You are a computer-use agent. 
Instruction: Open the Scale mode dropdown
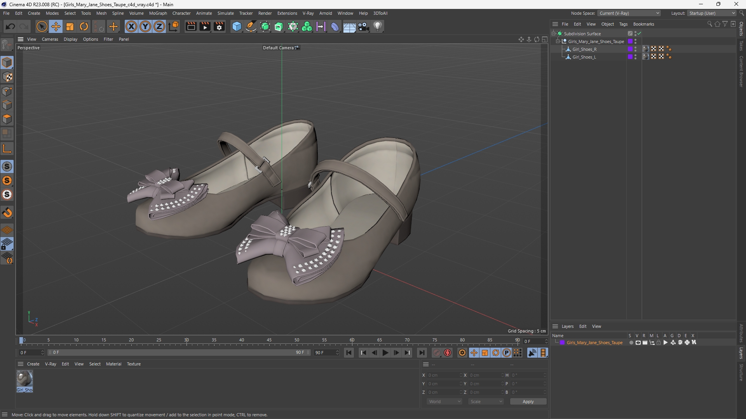point(486,402)
